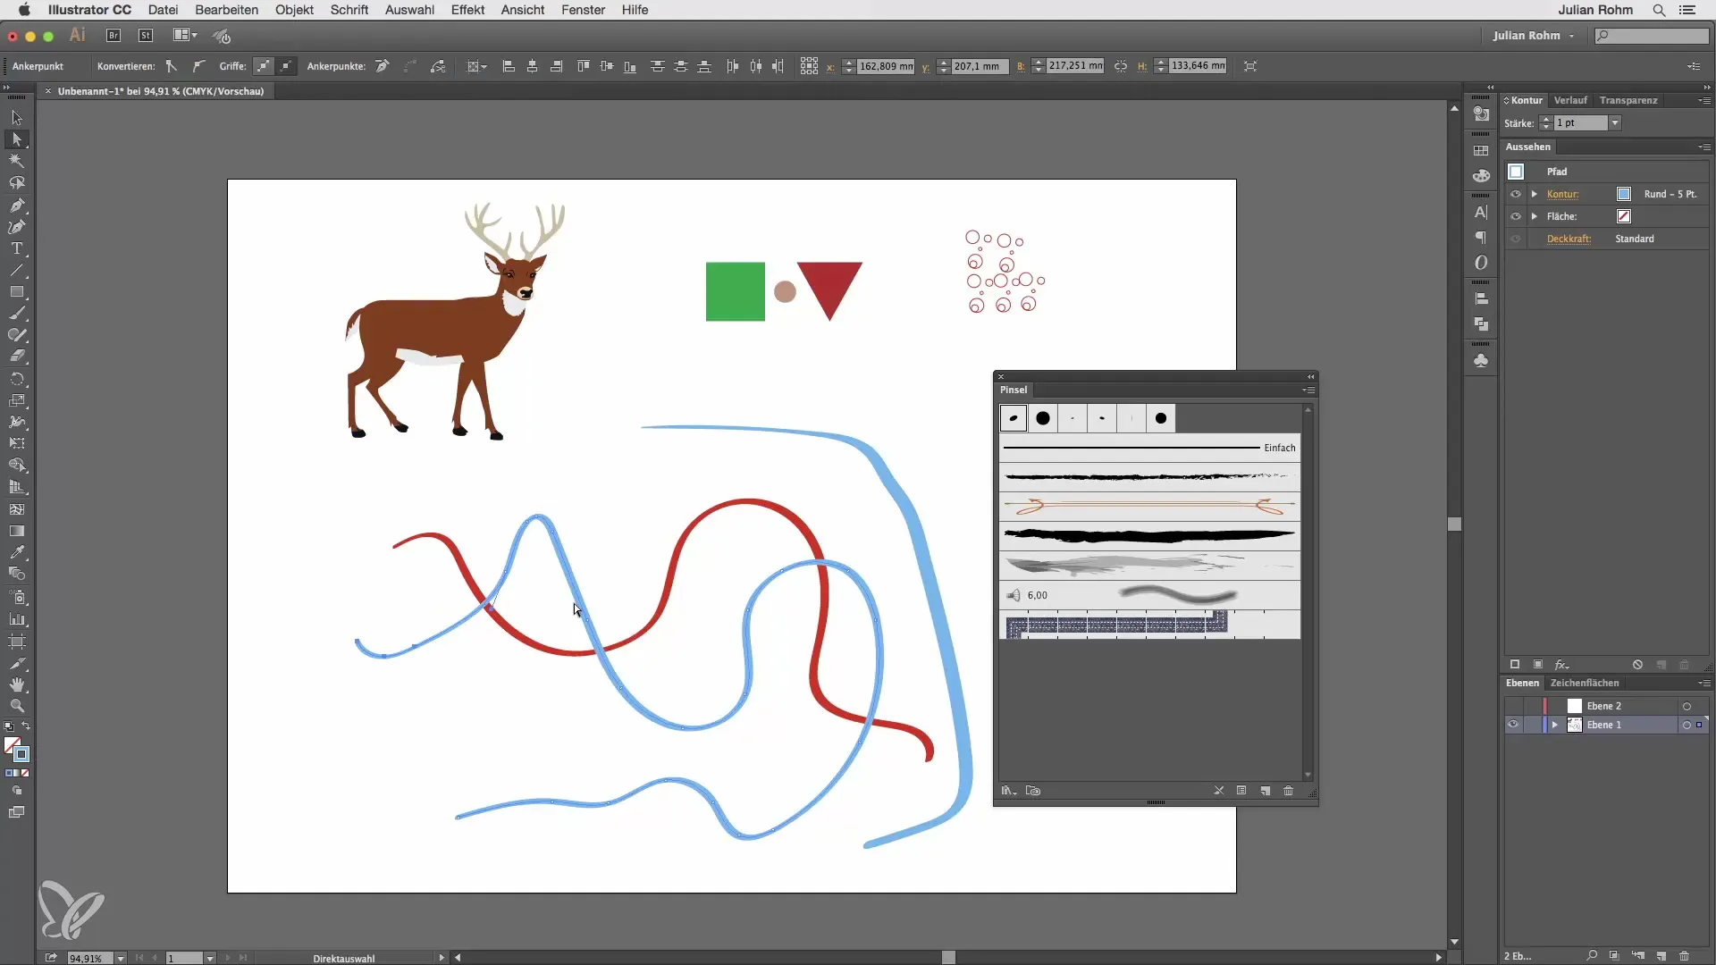Screen dimensions: 1716x965
Task: Select the Type tool
Action: click(x=17, y=249)
